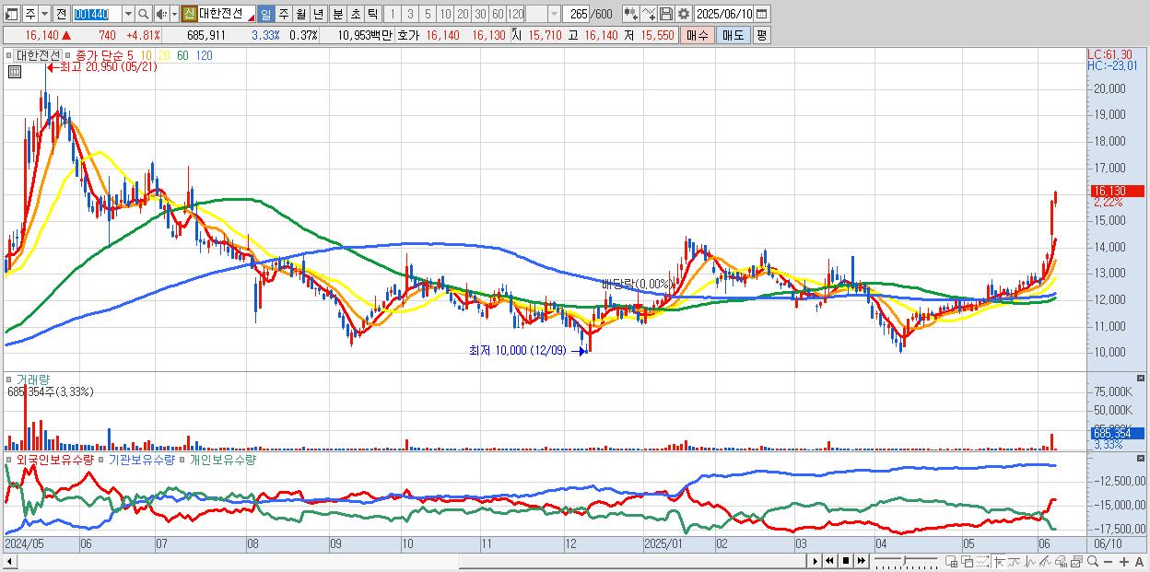Click the 외국인보유수량 legend marker
1150x572 pixels.
[10, 459]
